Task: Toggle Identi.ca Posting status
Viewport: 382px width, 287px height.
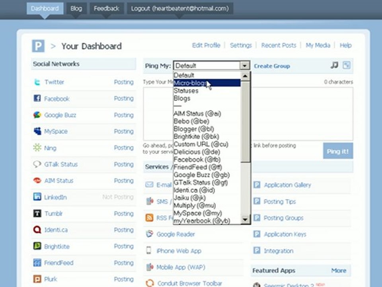Action: (124, 230)
